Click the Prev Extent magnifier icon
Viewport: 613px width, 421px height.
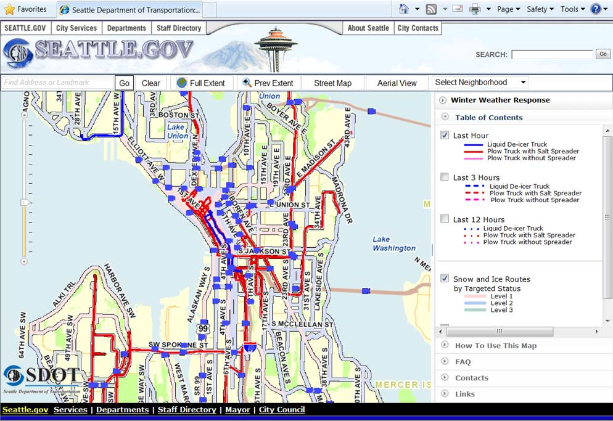[x=247, y=82]
